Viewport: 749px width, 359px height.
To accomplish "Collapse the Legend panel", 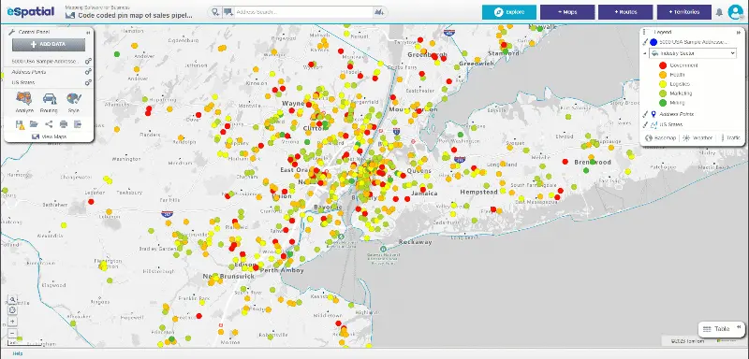I will [x=739, y=32].
